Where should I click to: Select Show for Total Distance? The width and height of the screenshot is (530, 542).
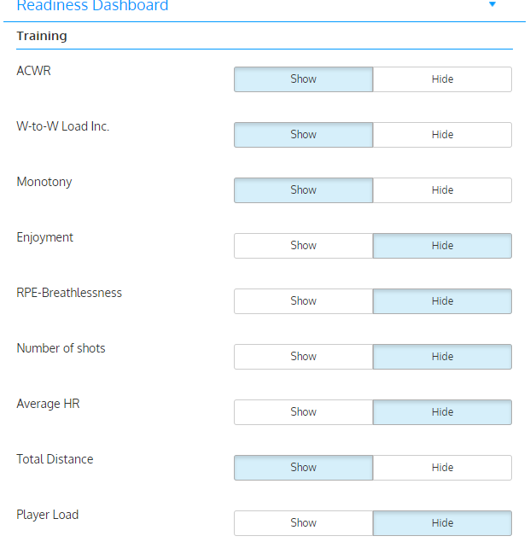click(303, 468)
